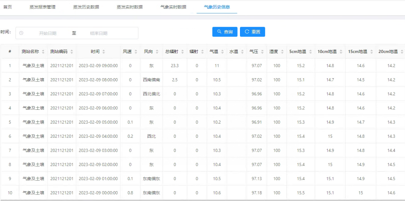
Task: Click the 20cm地温 column header
Action: (x=388, y=52)
